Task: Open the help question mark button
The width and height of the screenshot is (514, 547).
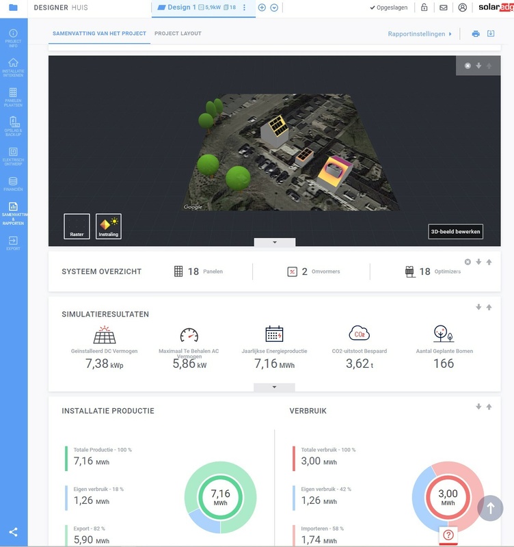Action: (x=448, y=535)
